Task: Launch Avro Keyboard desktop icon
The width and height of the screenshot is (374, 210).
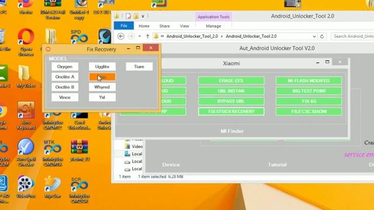Action: [x=26, y=116]
